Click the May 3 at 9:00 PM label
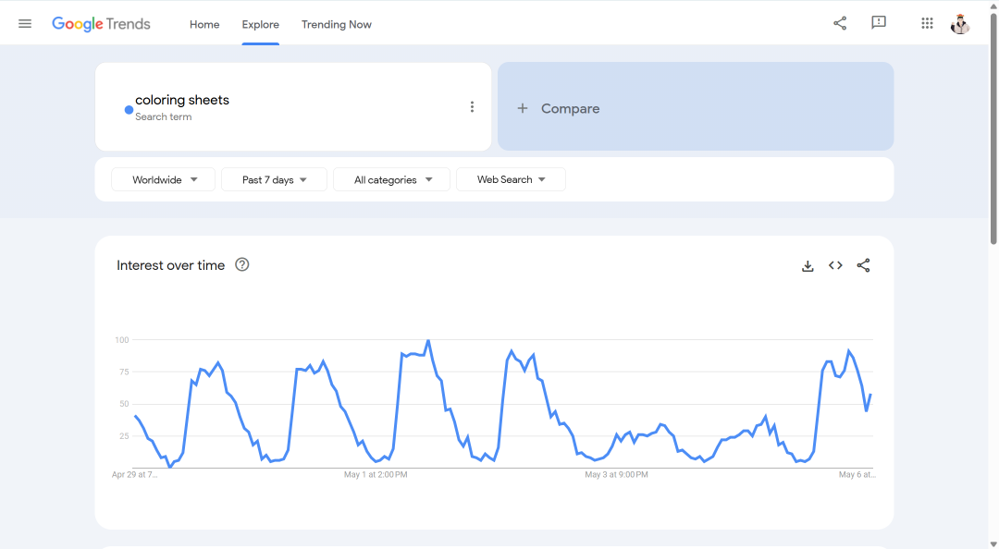Screen dimensions: 999x549 (x=616, y=474)
